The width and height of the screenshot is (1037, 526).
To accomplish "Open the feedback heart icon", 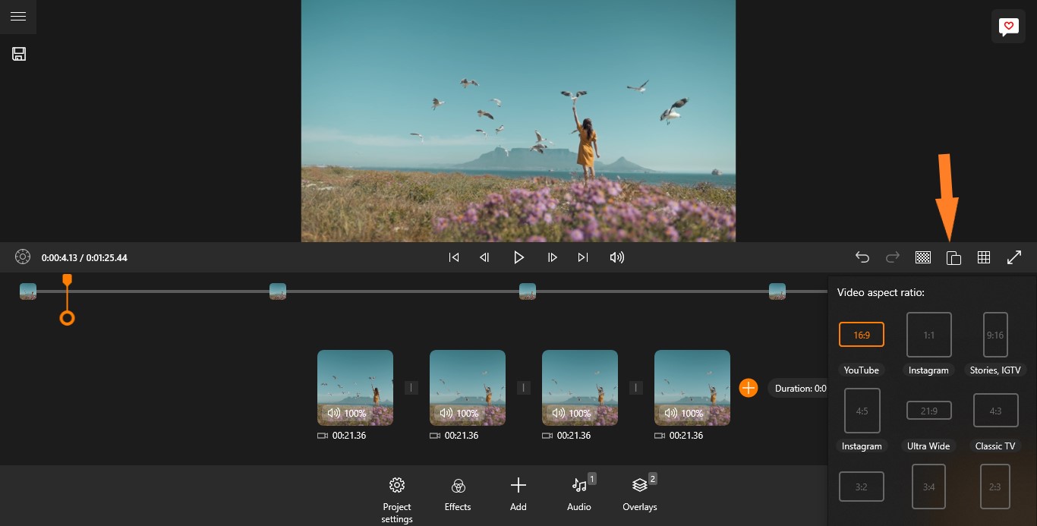I will point(1008,27).
